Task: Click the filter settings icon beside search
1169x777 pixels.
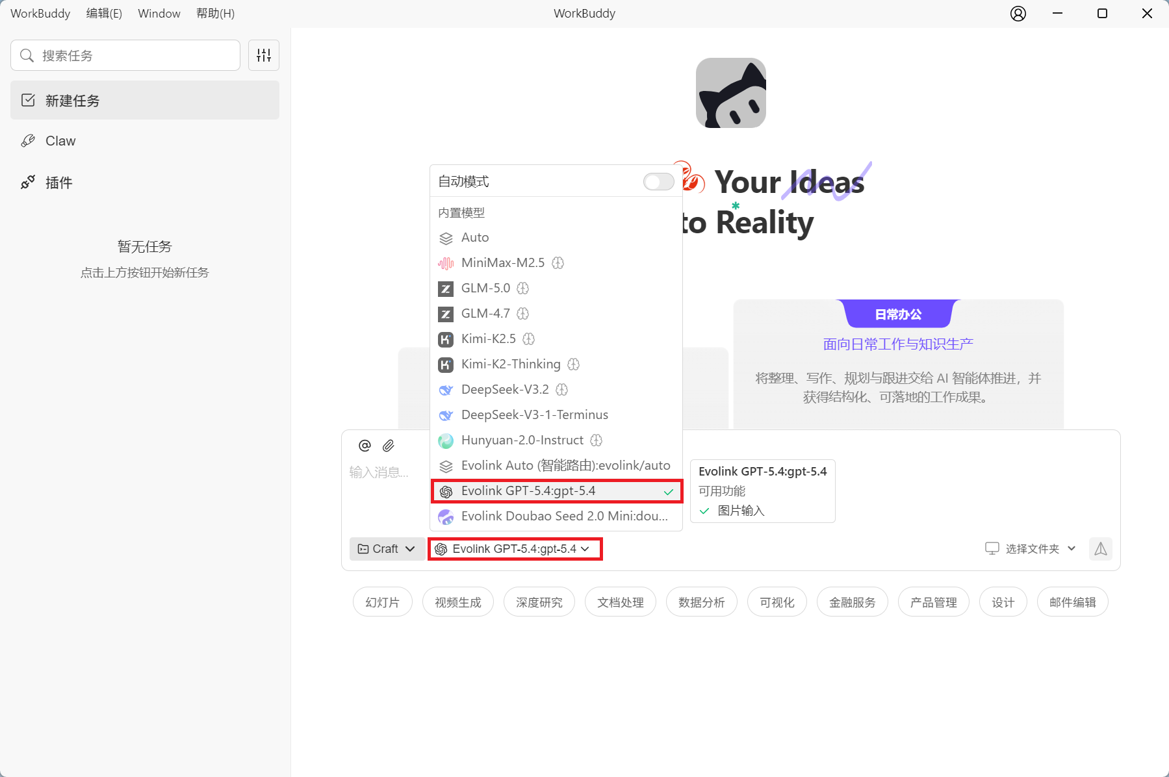Action: click(264, 55)
